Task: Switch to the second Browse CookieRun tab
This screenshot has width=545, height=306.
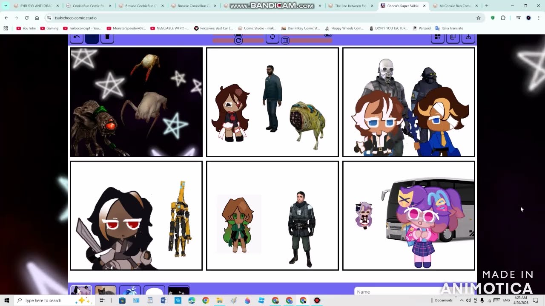Action: pos(194,6)
